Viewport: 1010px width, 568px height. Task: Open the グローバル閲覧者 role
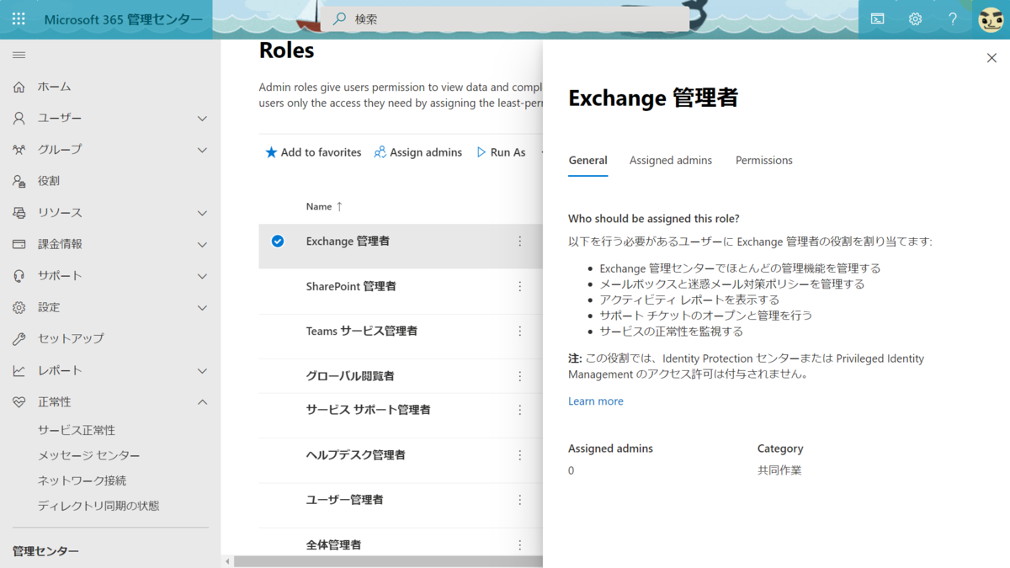click(x=350, y=376)
